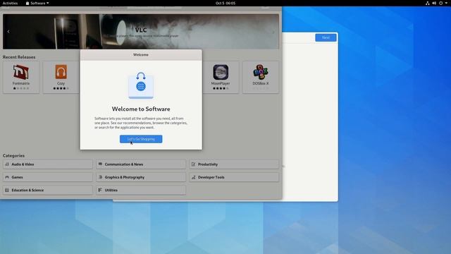451x254 pixels.
Task: Go to next featured banner
Action: (x=273, y=32)
